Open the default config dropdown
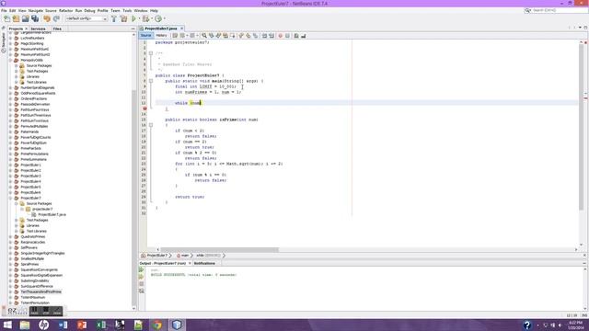This screenshot has height=331, width=589. click(87, 18)
